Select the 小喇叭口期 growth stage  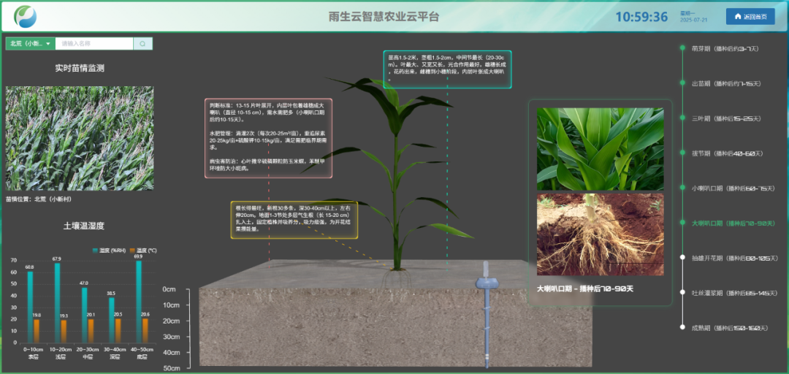tap(732, 188)
